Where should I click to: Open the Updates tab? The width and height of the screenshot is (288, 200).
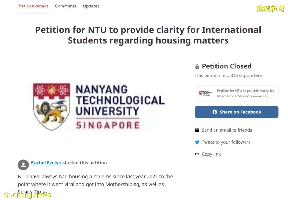click(91, 6)
